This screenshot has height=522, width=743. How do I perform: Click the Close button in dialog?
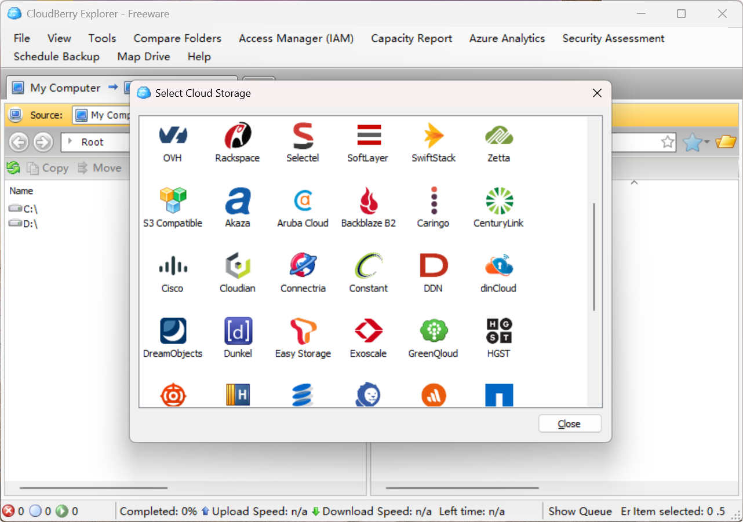[569, 424]
